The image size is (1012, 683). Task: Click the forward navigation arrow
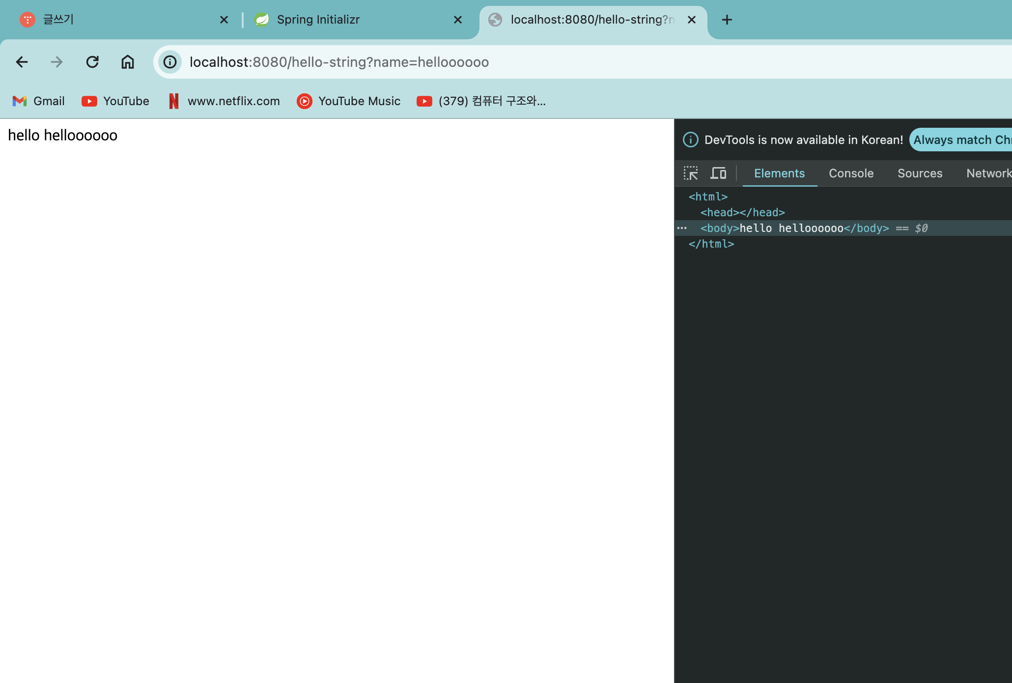coord(57,62)
